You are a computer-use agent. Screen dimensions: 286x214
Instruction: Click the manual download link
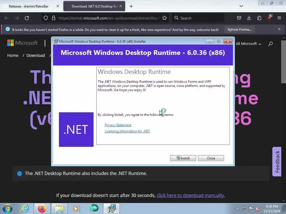[x=190, y=195]
